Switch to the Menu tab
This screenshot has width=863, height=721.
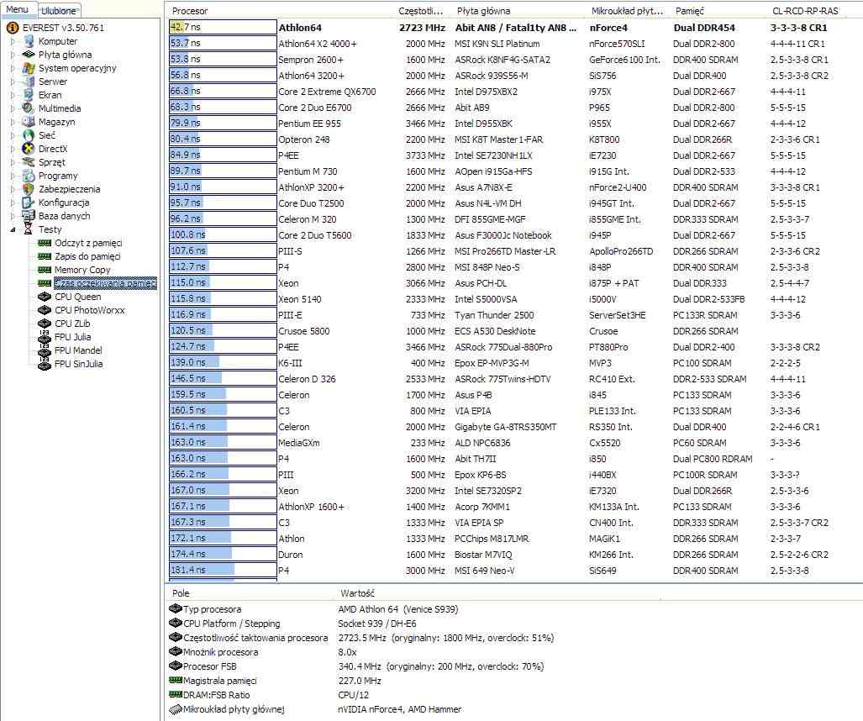click(17, 9)
